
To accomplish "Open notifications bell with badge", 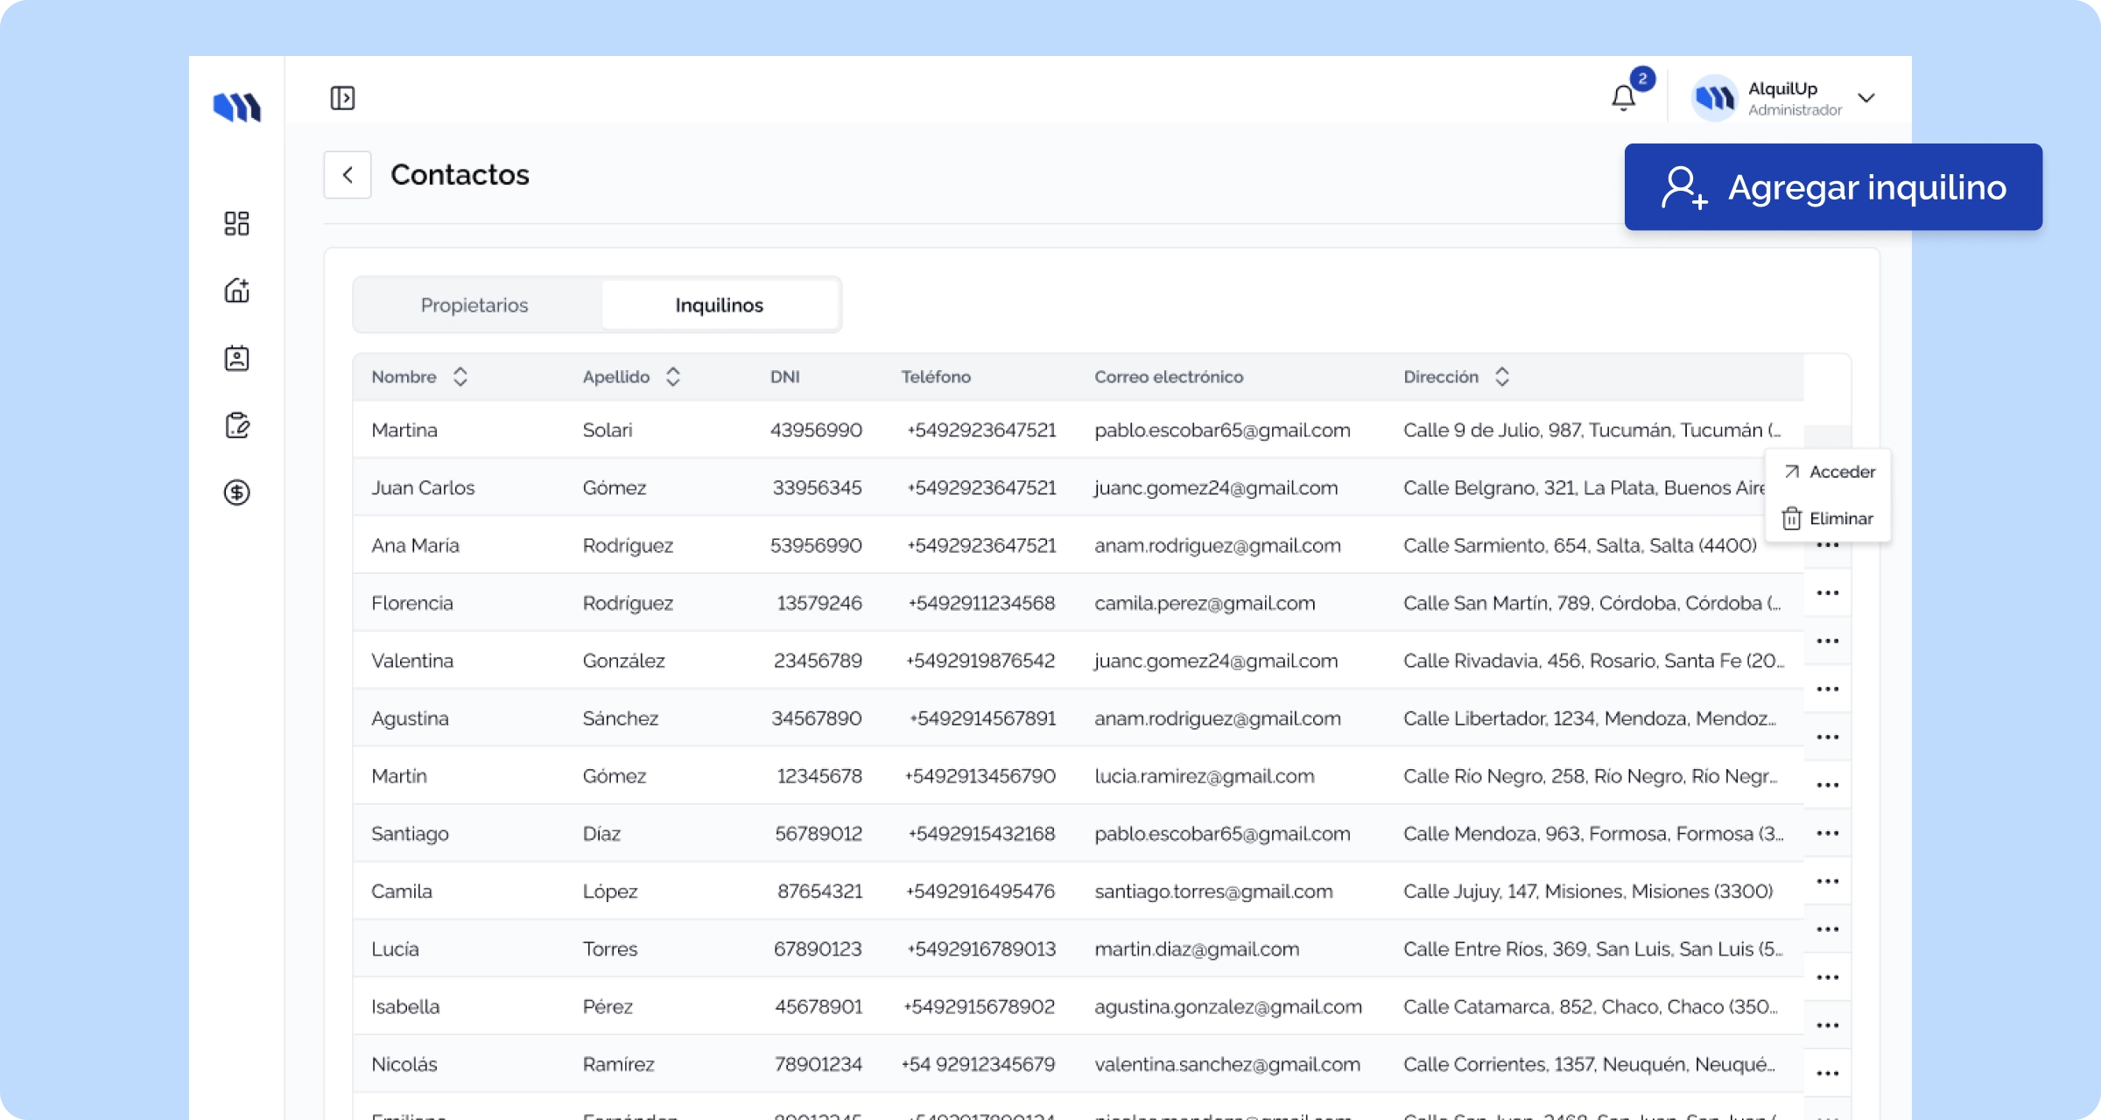I will click(1623, 97).
